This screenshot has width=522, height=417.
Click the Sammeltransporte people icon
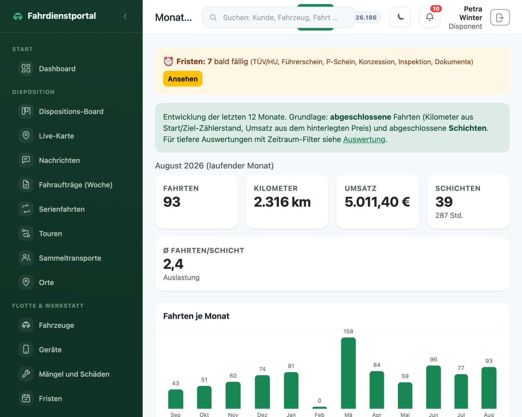point(26,258)
